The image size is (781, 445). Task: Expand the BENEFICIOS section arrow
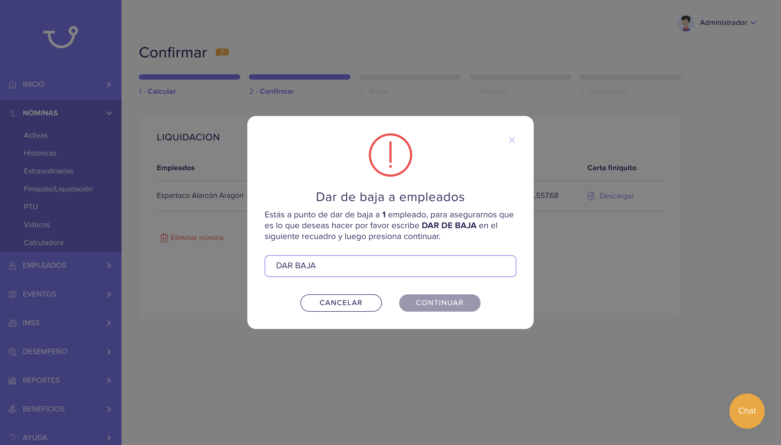pos(109,409)
